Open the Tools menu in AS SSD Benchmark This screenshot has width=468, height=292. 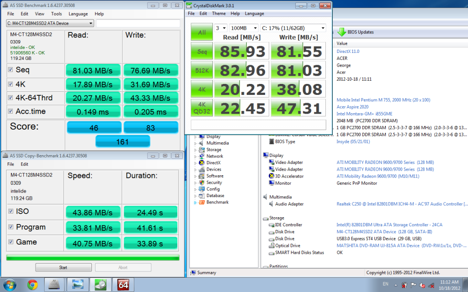56,14
